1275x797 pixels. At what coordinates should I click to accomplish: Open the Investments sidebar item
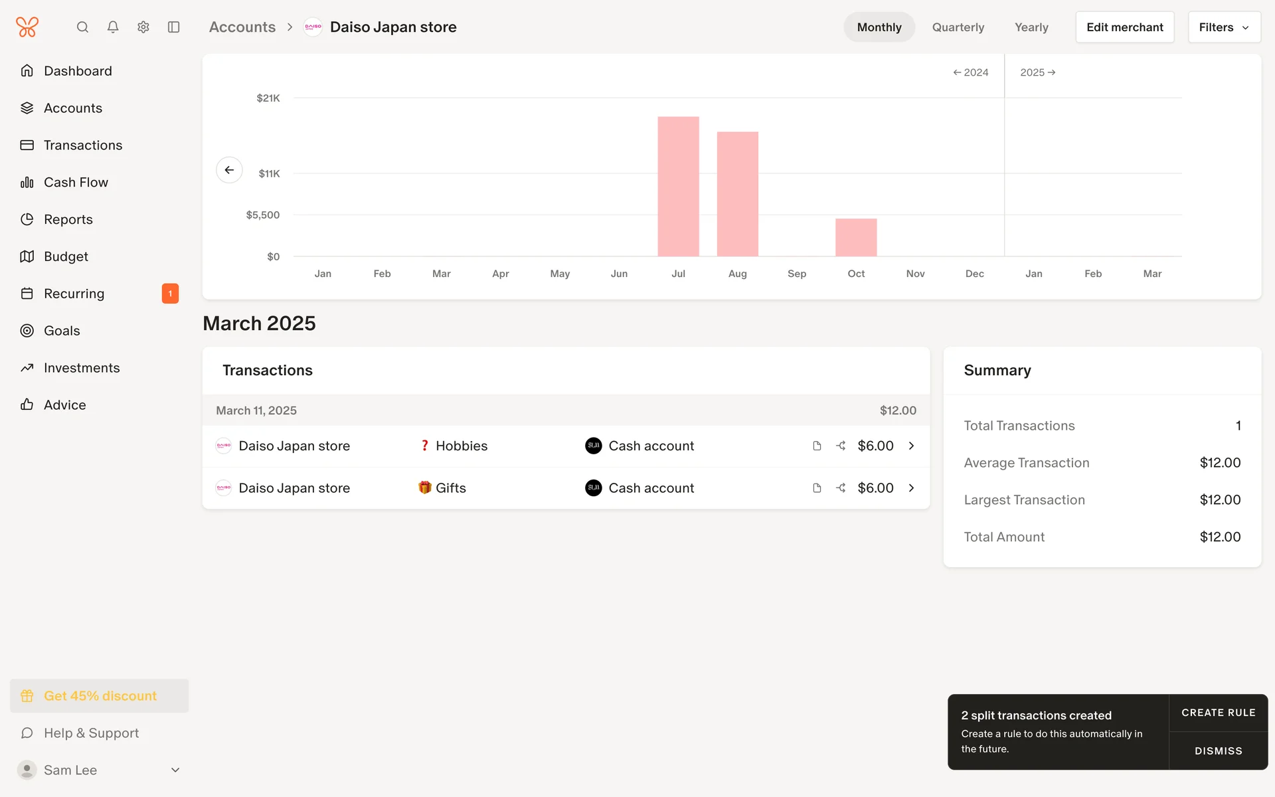[82, 368]
